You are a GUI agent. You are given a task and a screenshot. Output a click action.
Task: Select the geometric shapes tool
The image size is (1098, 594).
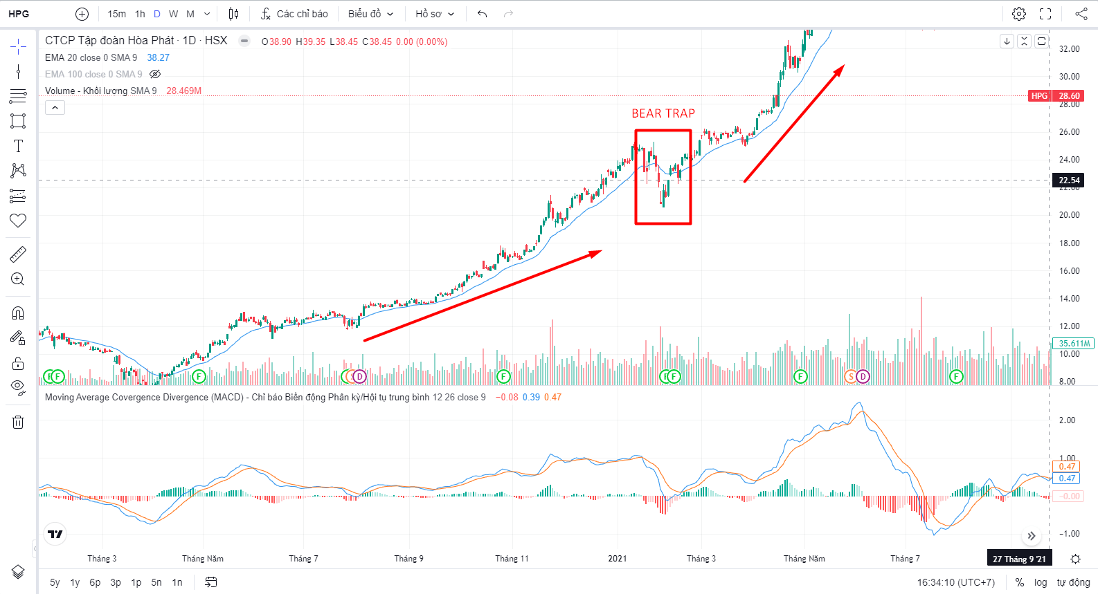click(18, 121)
